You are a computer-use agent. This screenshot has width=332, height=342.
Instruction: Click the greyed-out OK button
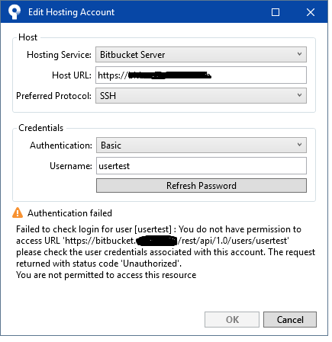click(232, 319)
